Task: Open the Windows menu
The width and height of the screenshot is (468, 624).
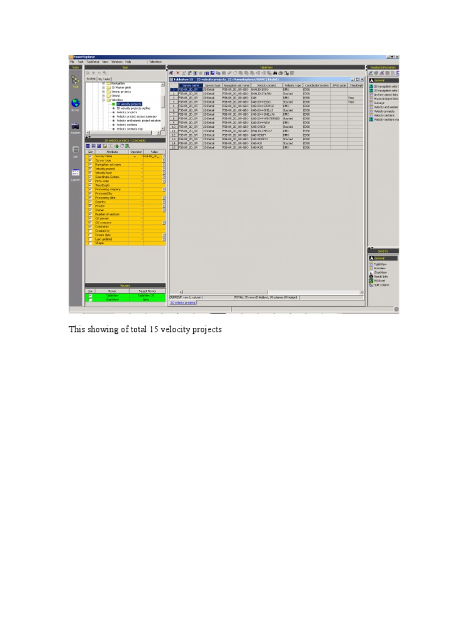Action: click(116, 62)
